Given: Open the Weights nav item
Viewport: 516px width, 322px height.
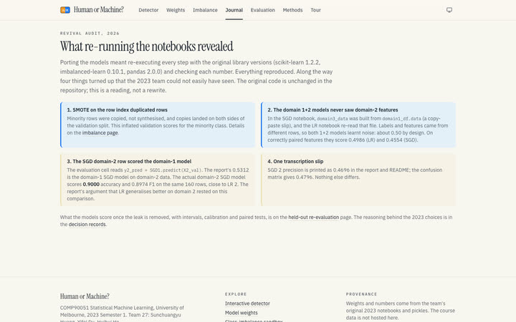Looking at the screenshot, I should (x=176, y=10).
